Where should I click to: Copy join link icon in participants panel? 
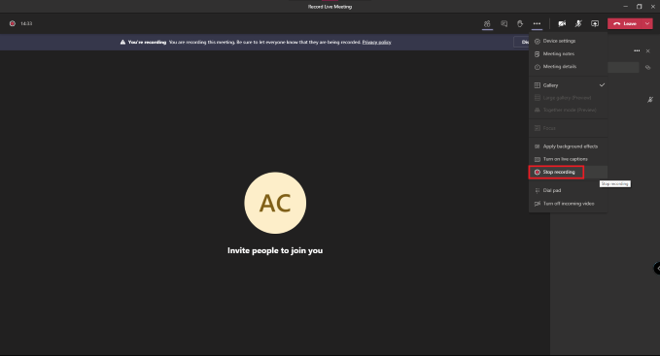pyautogui.click(x=647, y=67)
